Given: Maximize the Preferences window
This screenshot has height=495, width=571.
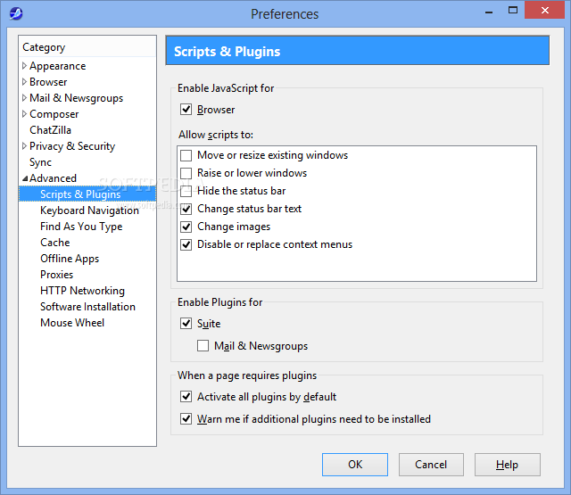Looking at the screenshot, I should [x=513, y=10].
